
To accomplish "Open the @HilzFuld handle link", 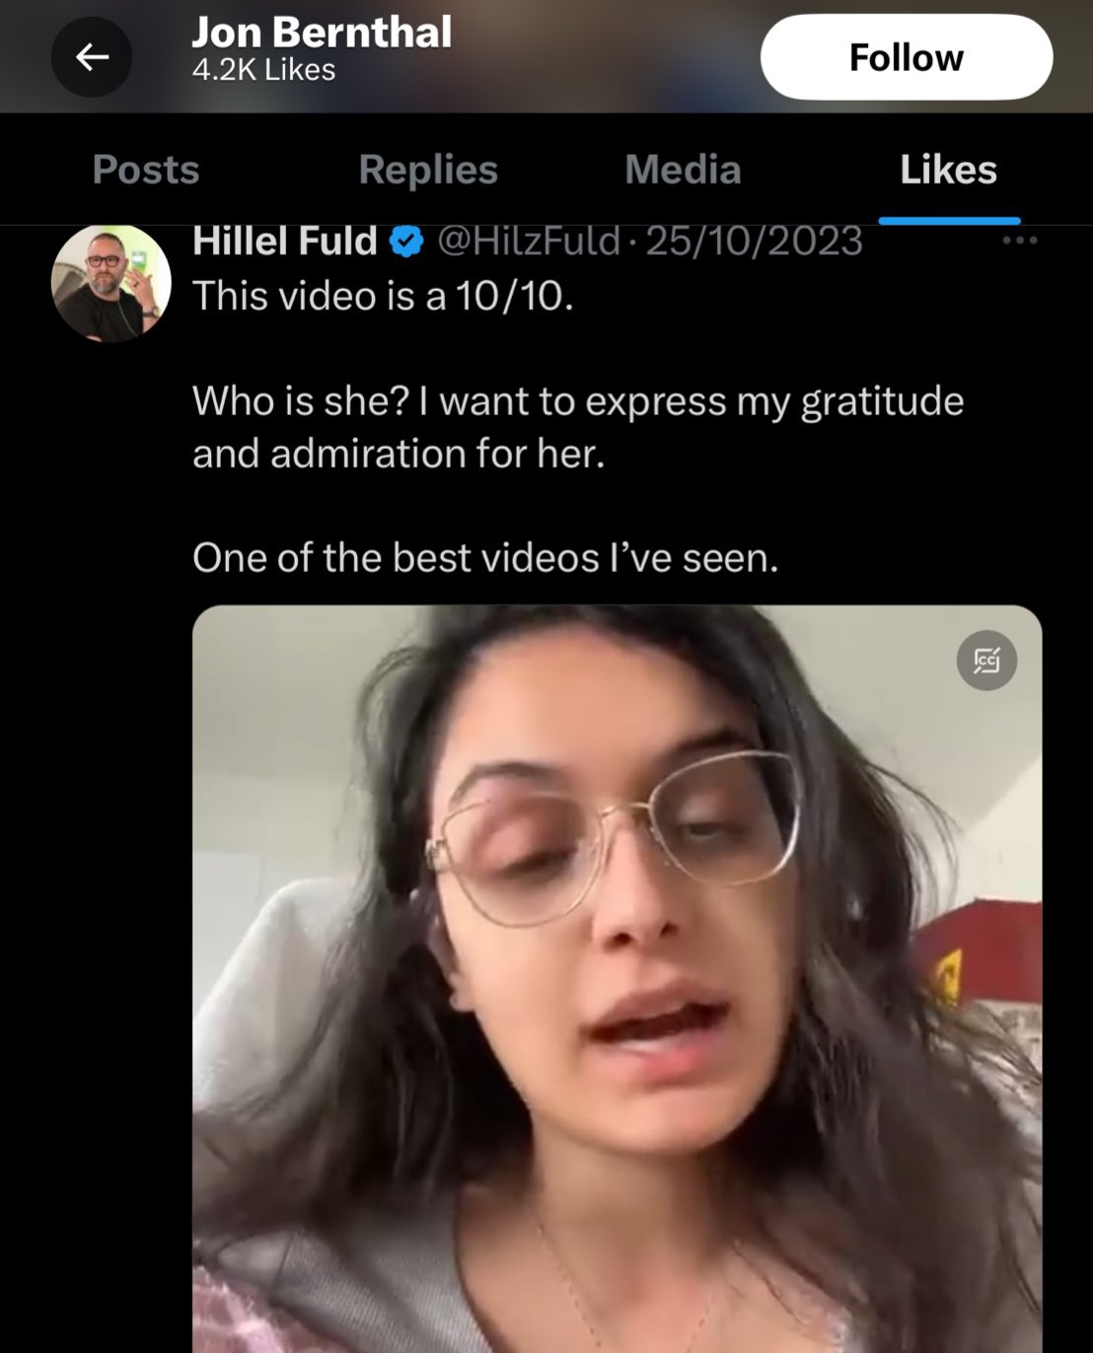I will [529, 241].
